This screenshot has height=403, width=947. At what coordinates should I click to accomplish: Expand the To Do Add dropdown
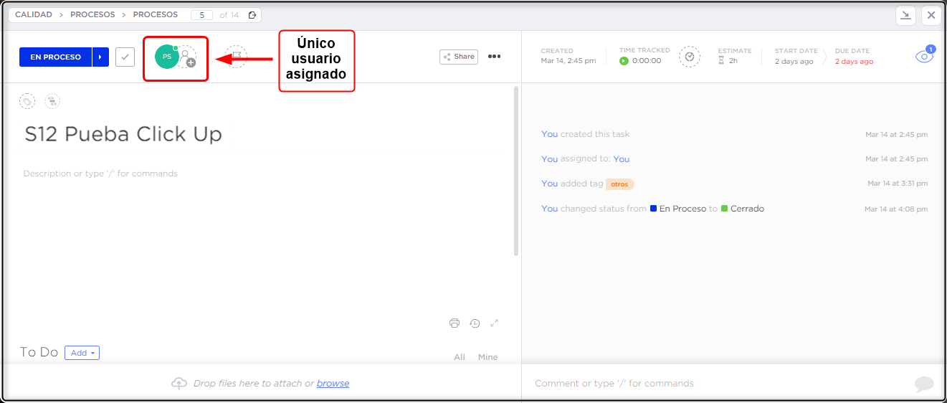pos(82,353)
